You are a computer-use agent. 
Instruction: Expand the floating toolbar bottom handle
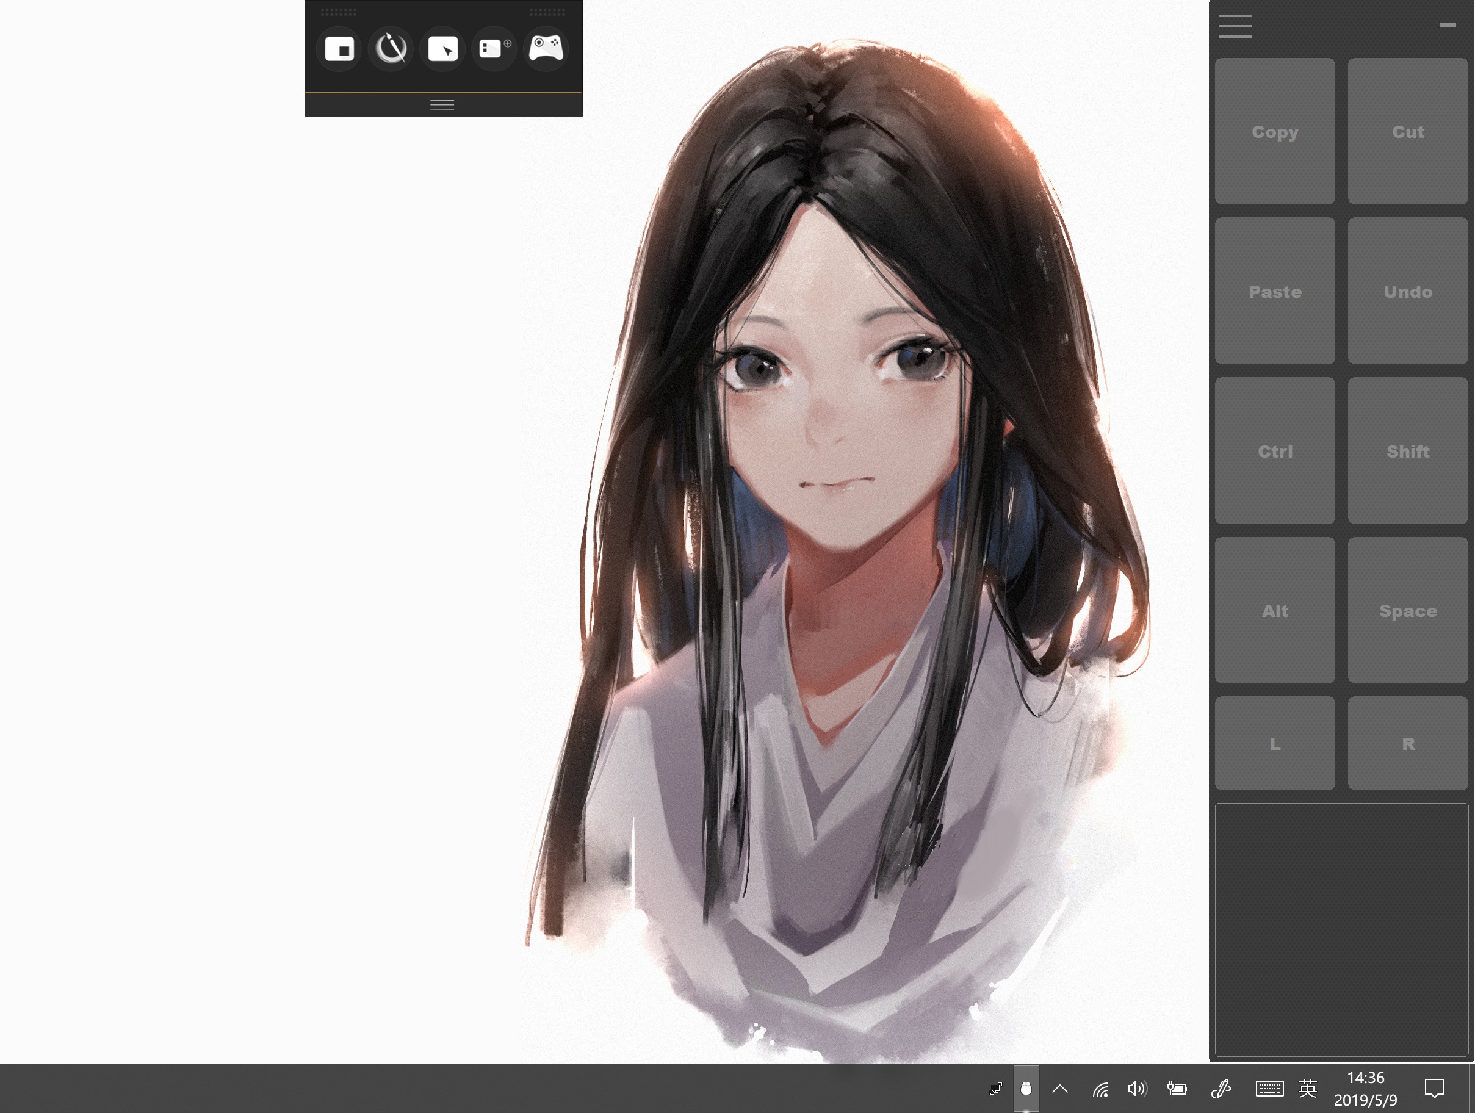[x=443, y=105]
